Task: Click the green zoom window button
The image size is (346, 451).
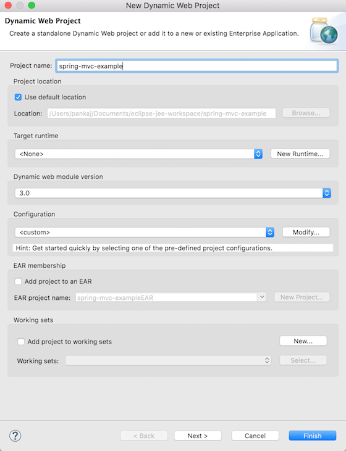Action: (32, 5)
